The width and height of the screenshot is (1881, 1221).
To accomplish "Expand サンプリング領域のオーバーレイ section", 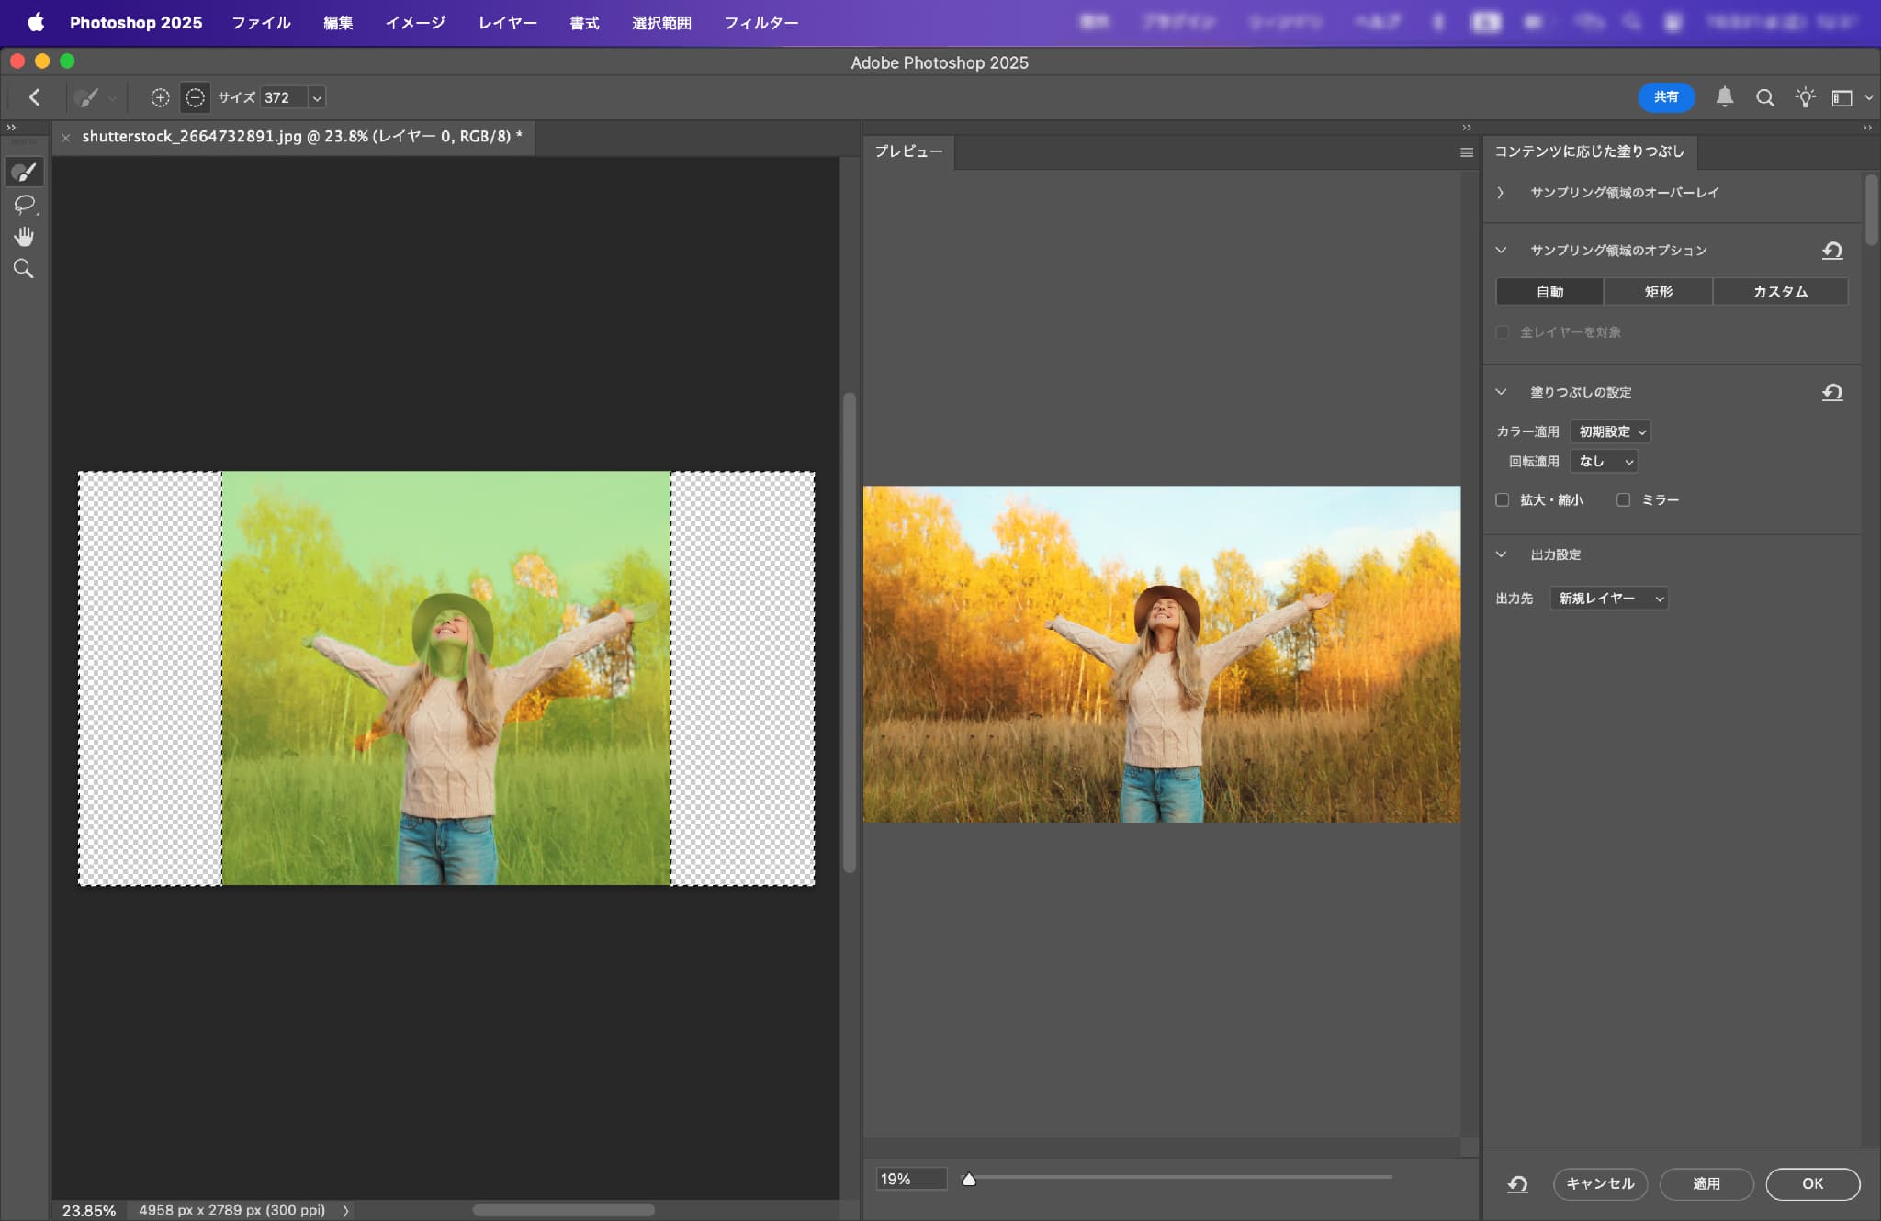I will click(1501, 193).
